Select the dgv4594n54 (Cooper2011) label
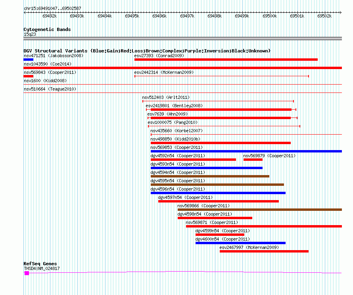 tap(178, 172)
